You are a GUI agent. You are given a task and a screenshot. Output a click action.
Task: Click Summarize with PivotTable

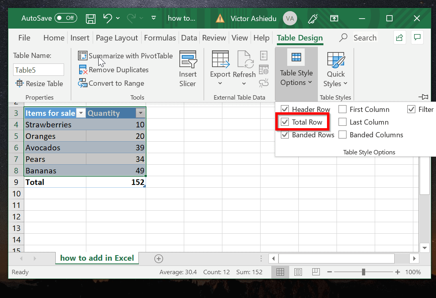125,56
